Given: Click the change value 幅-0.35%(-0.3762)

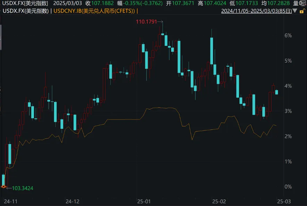Looking at the screenshot, I should 140,3.
